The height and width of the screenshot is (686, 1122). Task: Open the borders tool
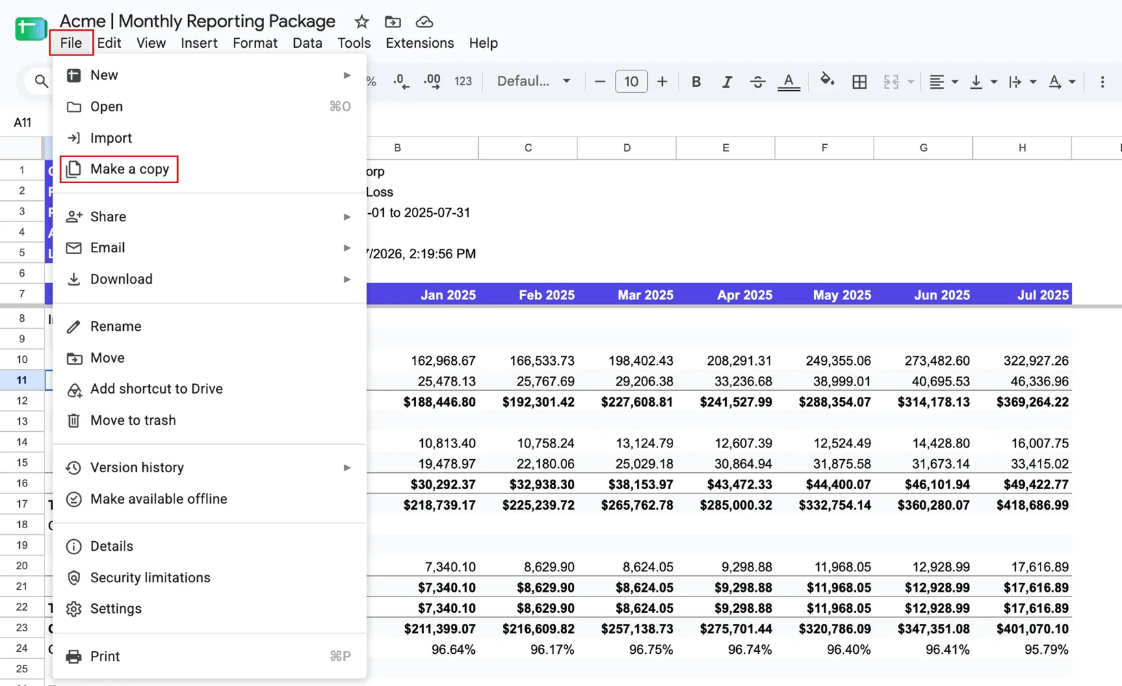pos(859,82)
